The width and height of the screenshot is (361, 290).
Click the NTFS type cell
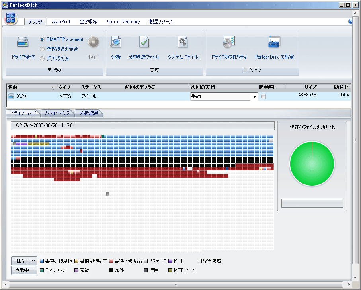click(x=65, y=96)
